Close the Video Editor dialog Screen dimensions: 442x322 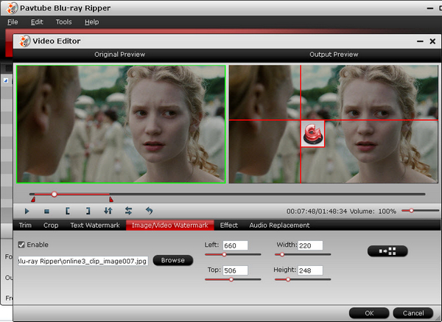[x=432, y=41]
